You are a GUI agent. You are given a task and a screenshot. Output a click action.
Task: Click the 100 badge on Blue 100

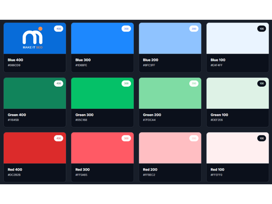(x=261, y=29)
